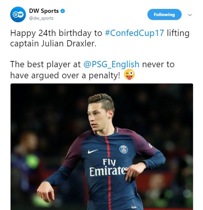Toggle the Following button
The width and height of the screenshot is (203, 210).
pyautogui.click(x=164, y=15)
